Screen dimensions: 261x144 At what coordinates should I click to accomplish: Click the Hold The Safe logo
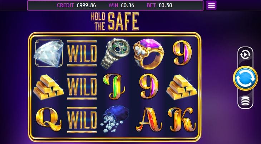click(115, 21)
